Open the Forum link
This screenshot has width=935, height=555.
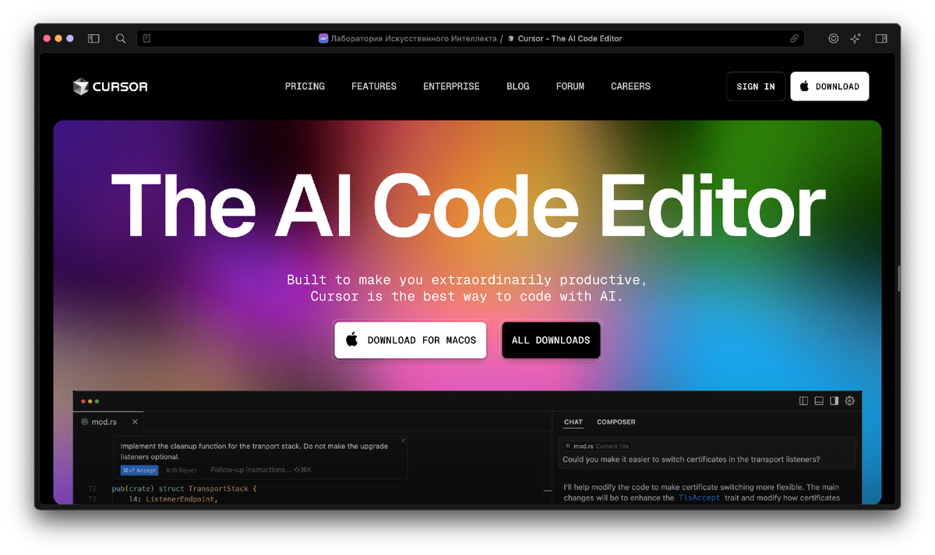coord(570,86)
